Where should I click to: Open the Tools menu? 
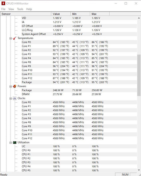pyautogui.click(x=20, y=9)
